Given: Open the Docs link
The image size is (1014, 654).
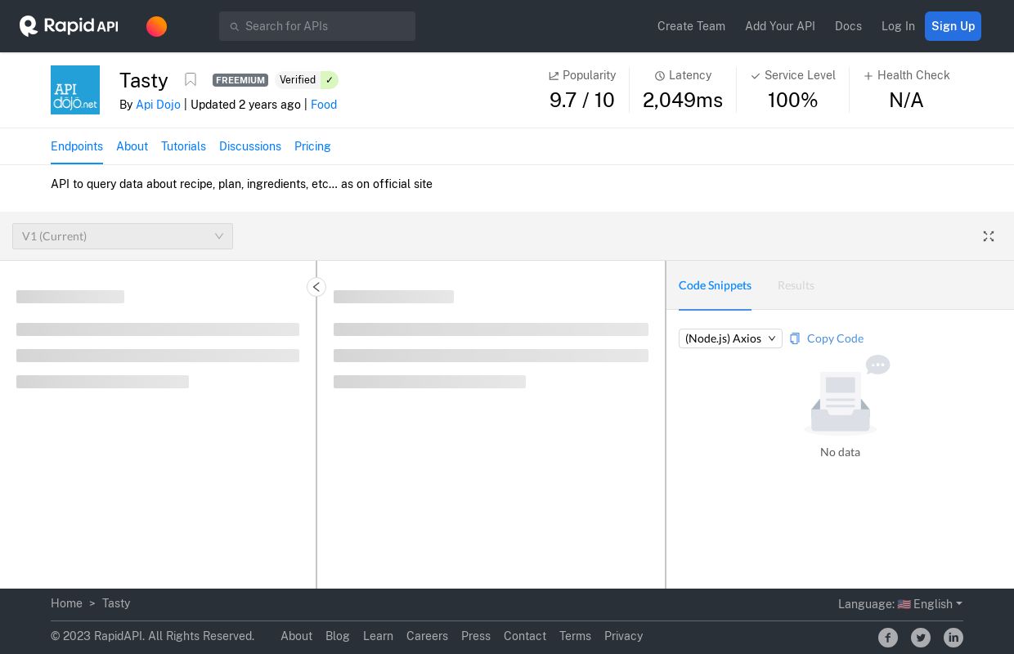Looking at the screenshot, I should click(x=848, y=26).
